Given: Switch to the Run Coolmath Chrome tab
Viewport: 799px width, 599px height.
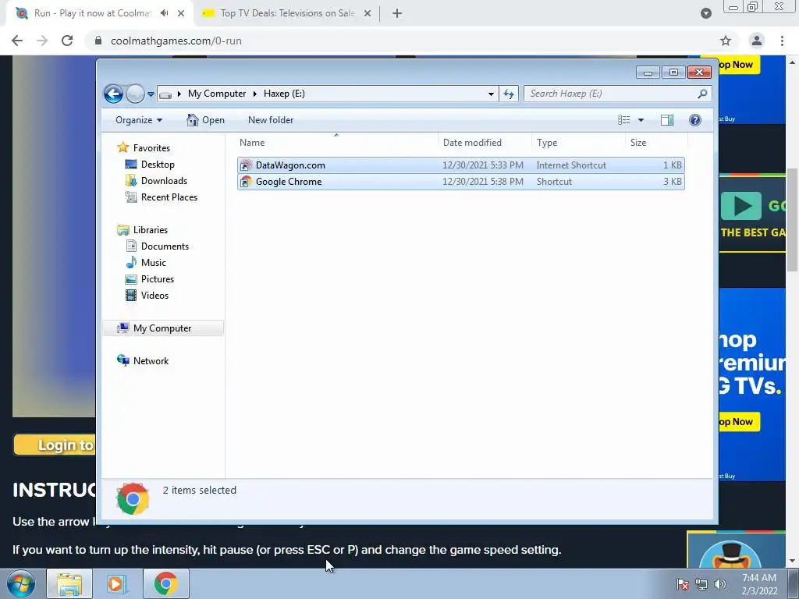Looking at the screenshot, I should coord(92,13).
